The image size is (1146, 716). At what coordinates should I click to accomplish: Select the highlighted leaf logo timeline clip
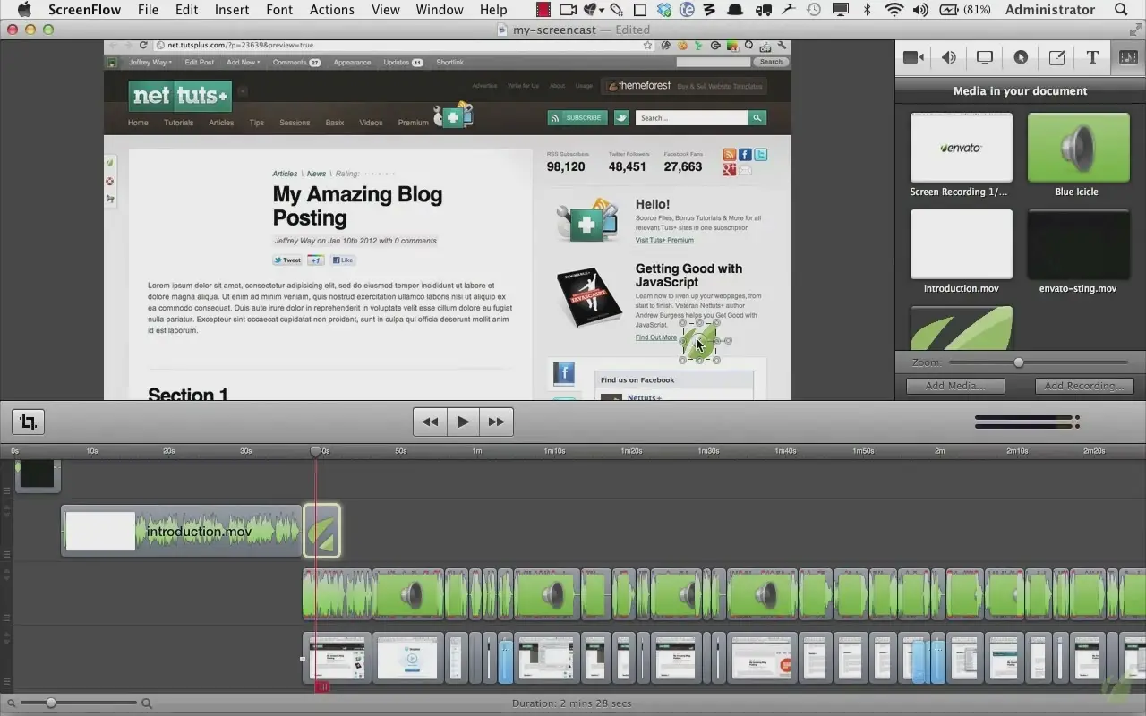pyautogui.click(x=322, y=532)
